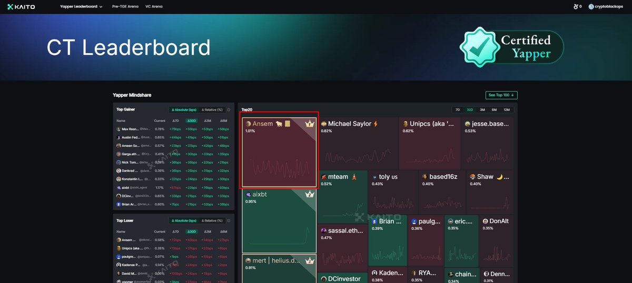
Task: Click the Michael Saylor avatar in the treemap
Action: [324, 124]
